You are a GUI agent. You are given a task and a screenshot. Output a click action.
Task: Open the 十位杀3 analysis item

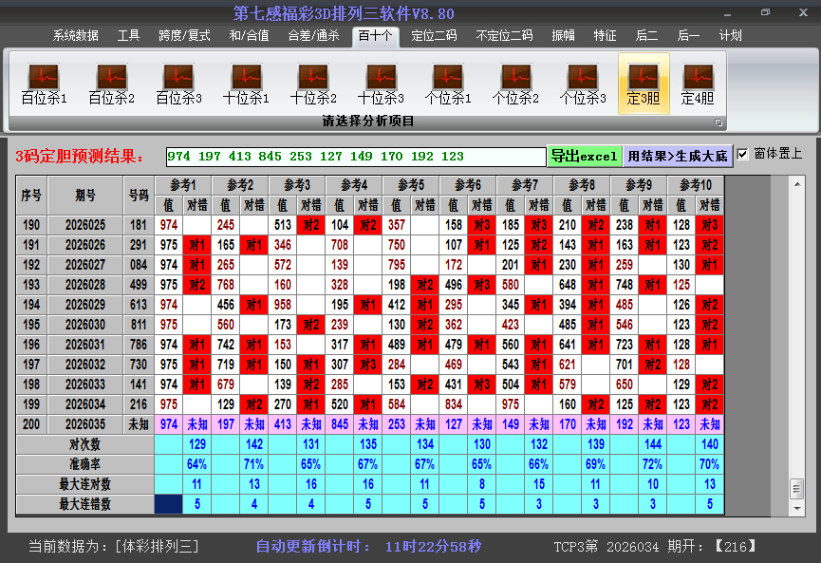point(381,84)
